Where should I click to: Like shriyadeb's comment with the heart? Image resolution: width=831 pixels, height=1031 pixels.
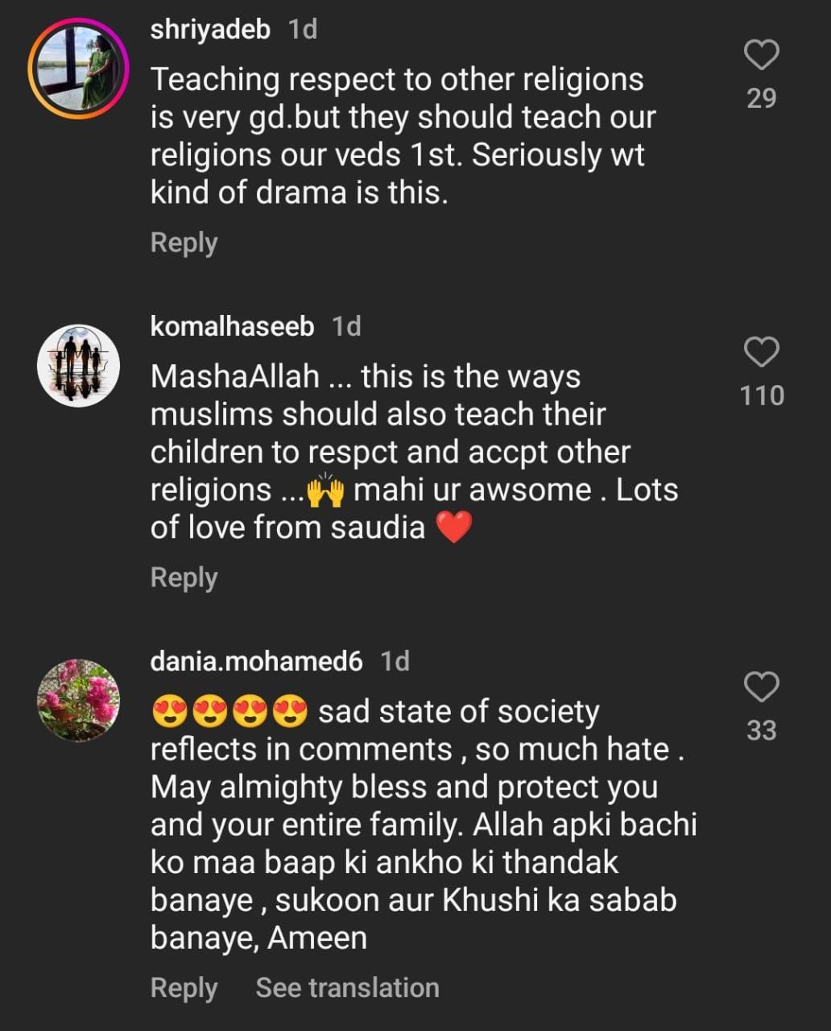(761, 55)
